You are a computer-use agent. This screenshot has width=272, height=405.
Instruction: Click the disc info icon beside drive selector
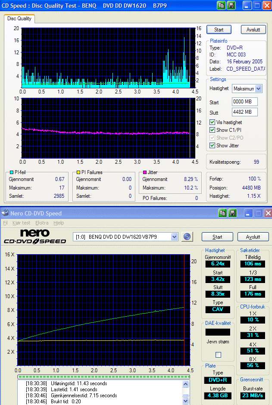pos(187,237)
